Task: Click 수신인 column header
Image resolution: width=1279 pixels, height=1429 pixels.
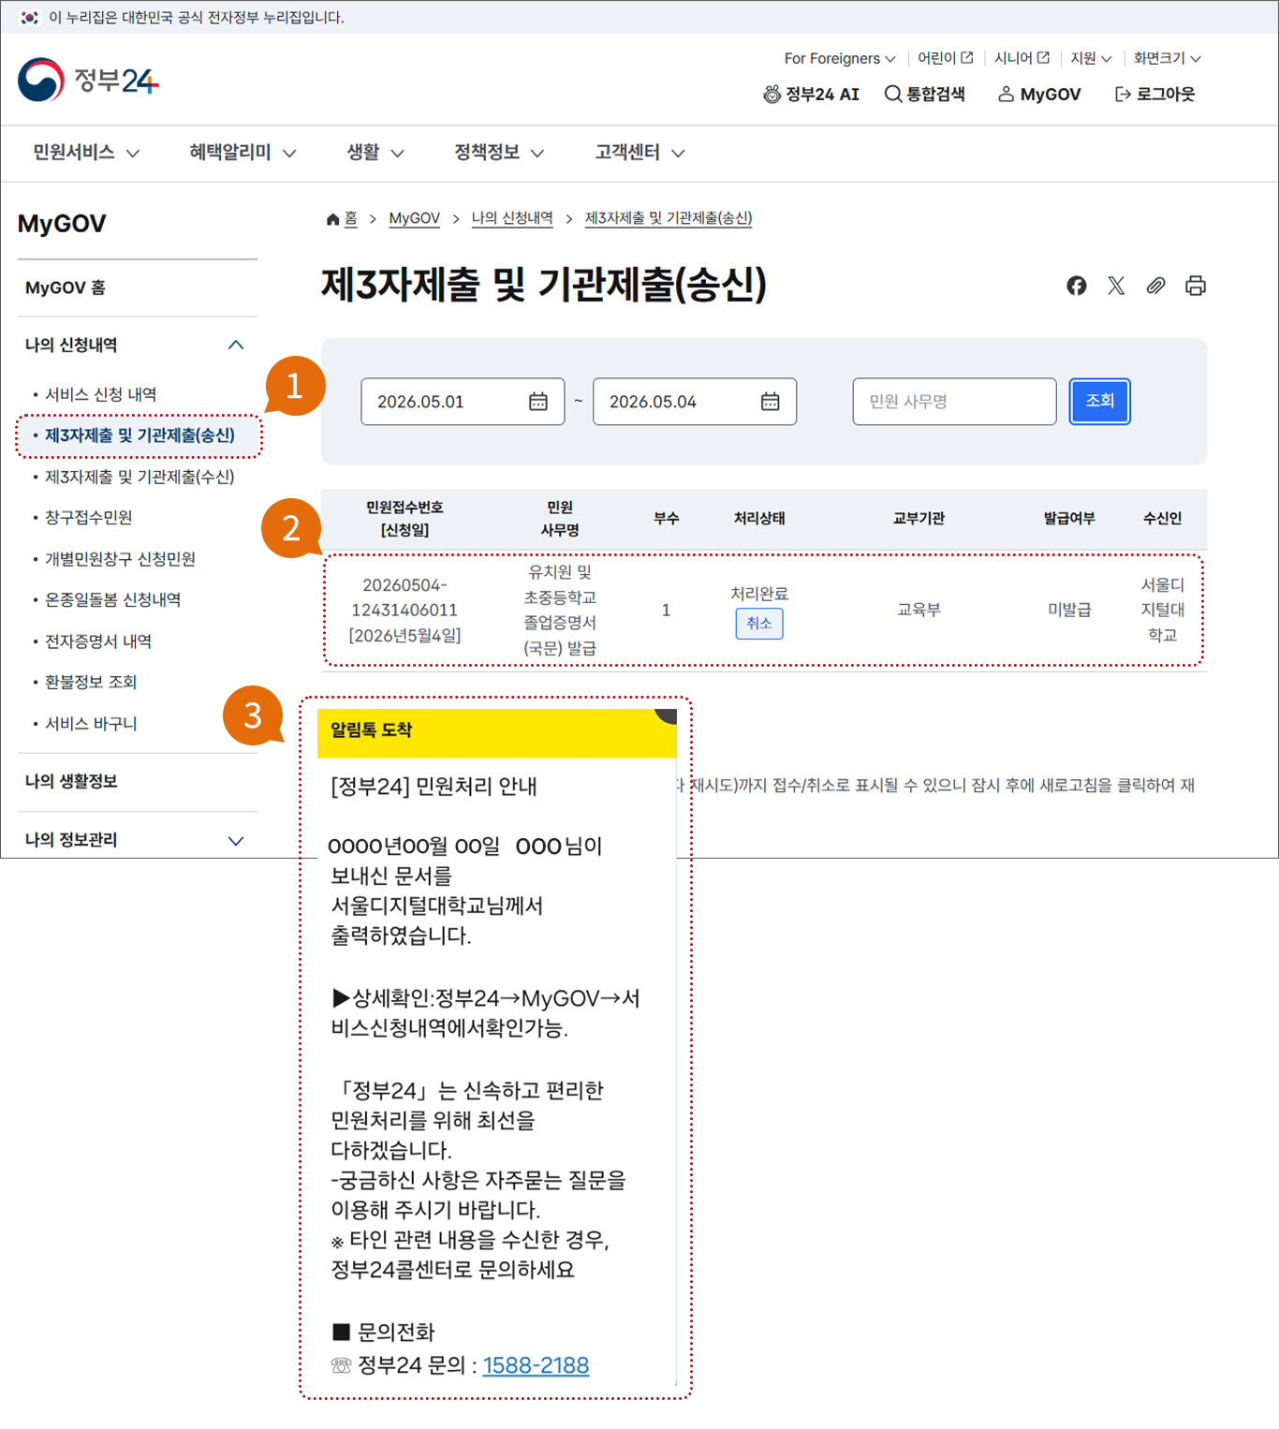Action: tap(1163, 519)
